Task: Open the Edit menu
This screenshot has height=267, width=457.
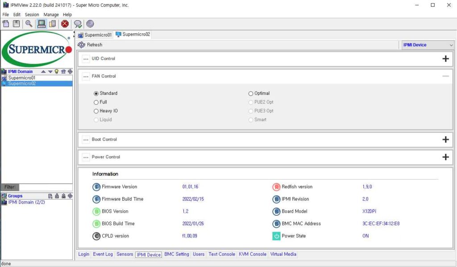Action: click(17, 15)
